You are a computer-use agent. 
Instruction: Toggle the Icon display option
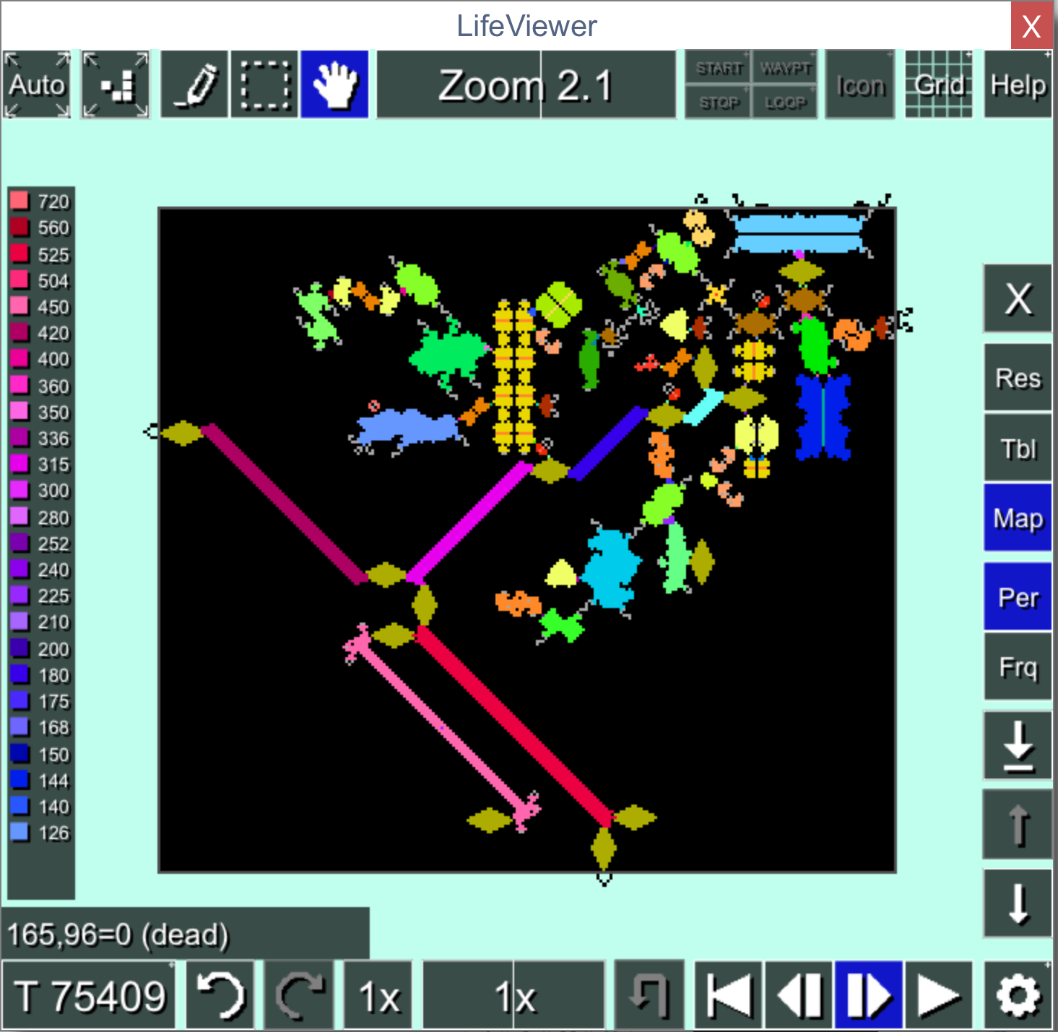click(x=860, y=84)
